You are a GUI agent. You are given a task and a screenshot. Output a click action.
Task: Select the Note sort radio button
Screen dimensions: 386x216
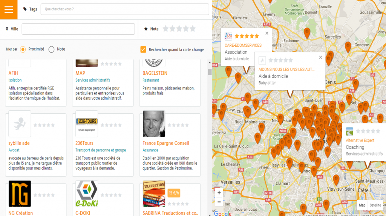point(52,49)
